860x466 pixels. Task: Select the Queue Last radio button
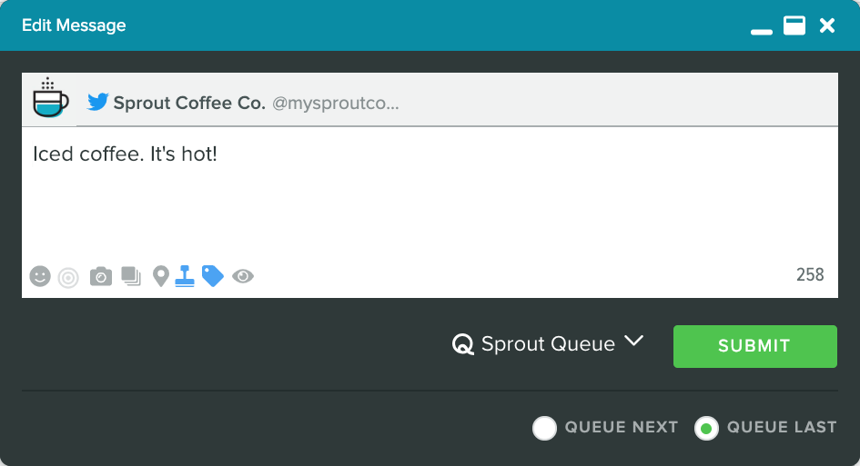click(x=706, y=428)
